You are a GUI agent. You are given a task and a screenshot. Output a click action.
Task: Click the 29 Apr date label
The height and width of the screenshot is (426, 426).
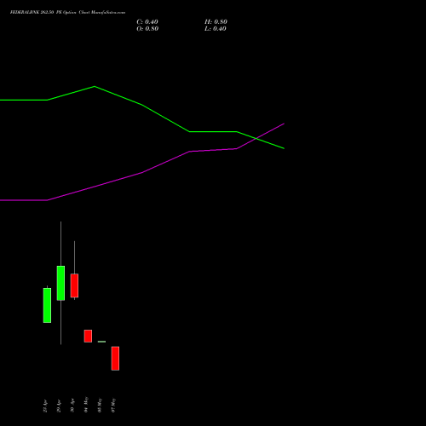point(59,406)
